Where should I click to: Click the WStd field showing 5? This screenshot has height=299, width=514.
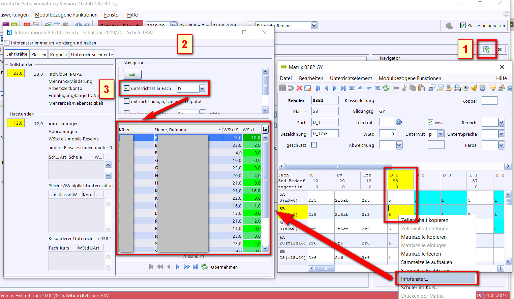click(387, 134)
